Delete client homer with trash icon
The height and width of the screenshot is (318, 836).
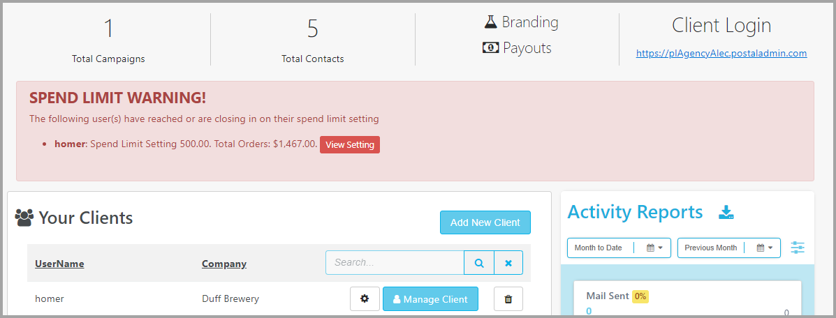[x=508, y=299]
